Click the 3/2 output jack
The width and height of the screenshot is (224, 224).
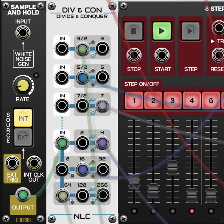82,49
